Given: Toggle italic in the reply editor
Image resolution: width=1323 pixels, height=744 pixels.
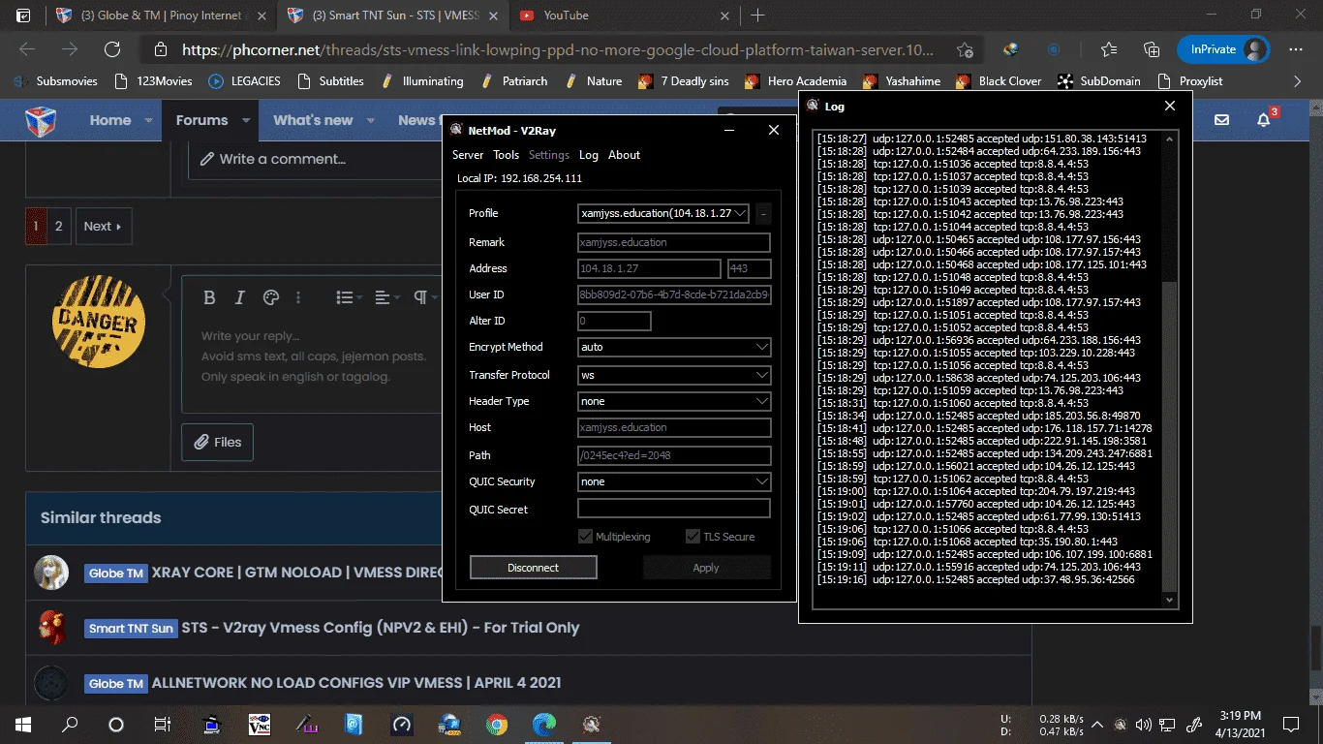Looking at the screenshot, I should click(240, 297).
